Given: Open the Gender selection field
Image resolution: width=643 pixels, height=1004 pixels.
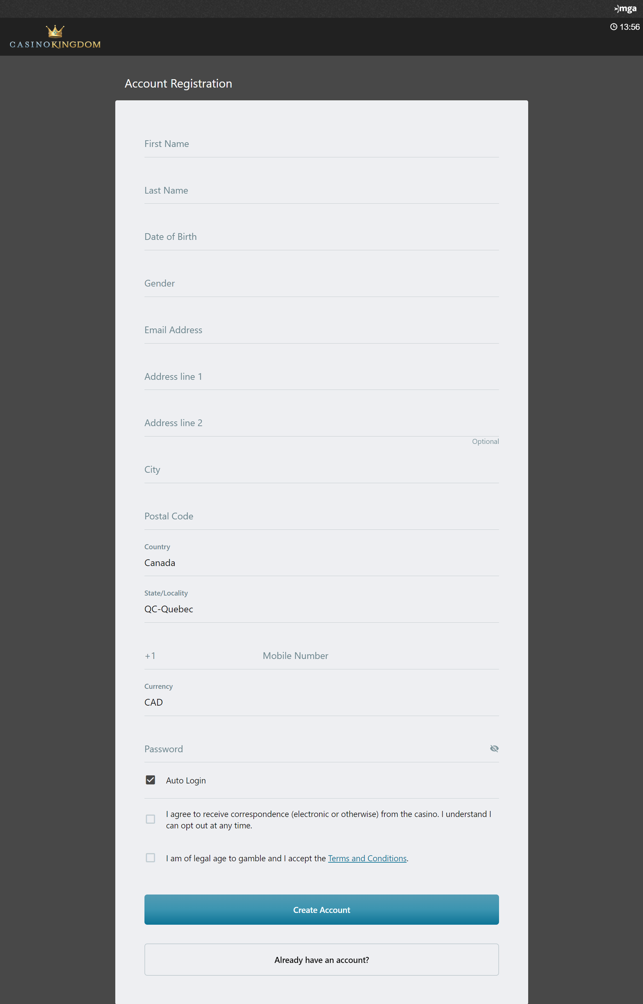Looking at the screenshot, I should pos(321,283).
